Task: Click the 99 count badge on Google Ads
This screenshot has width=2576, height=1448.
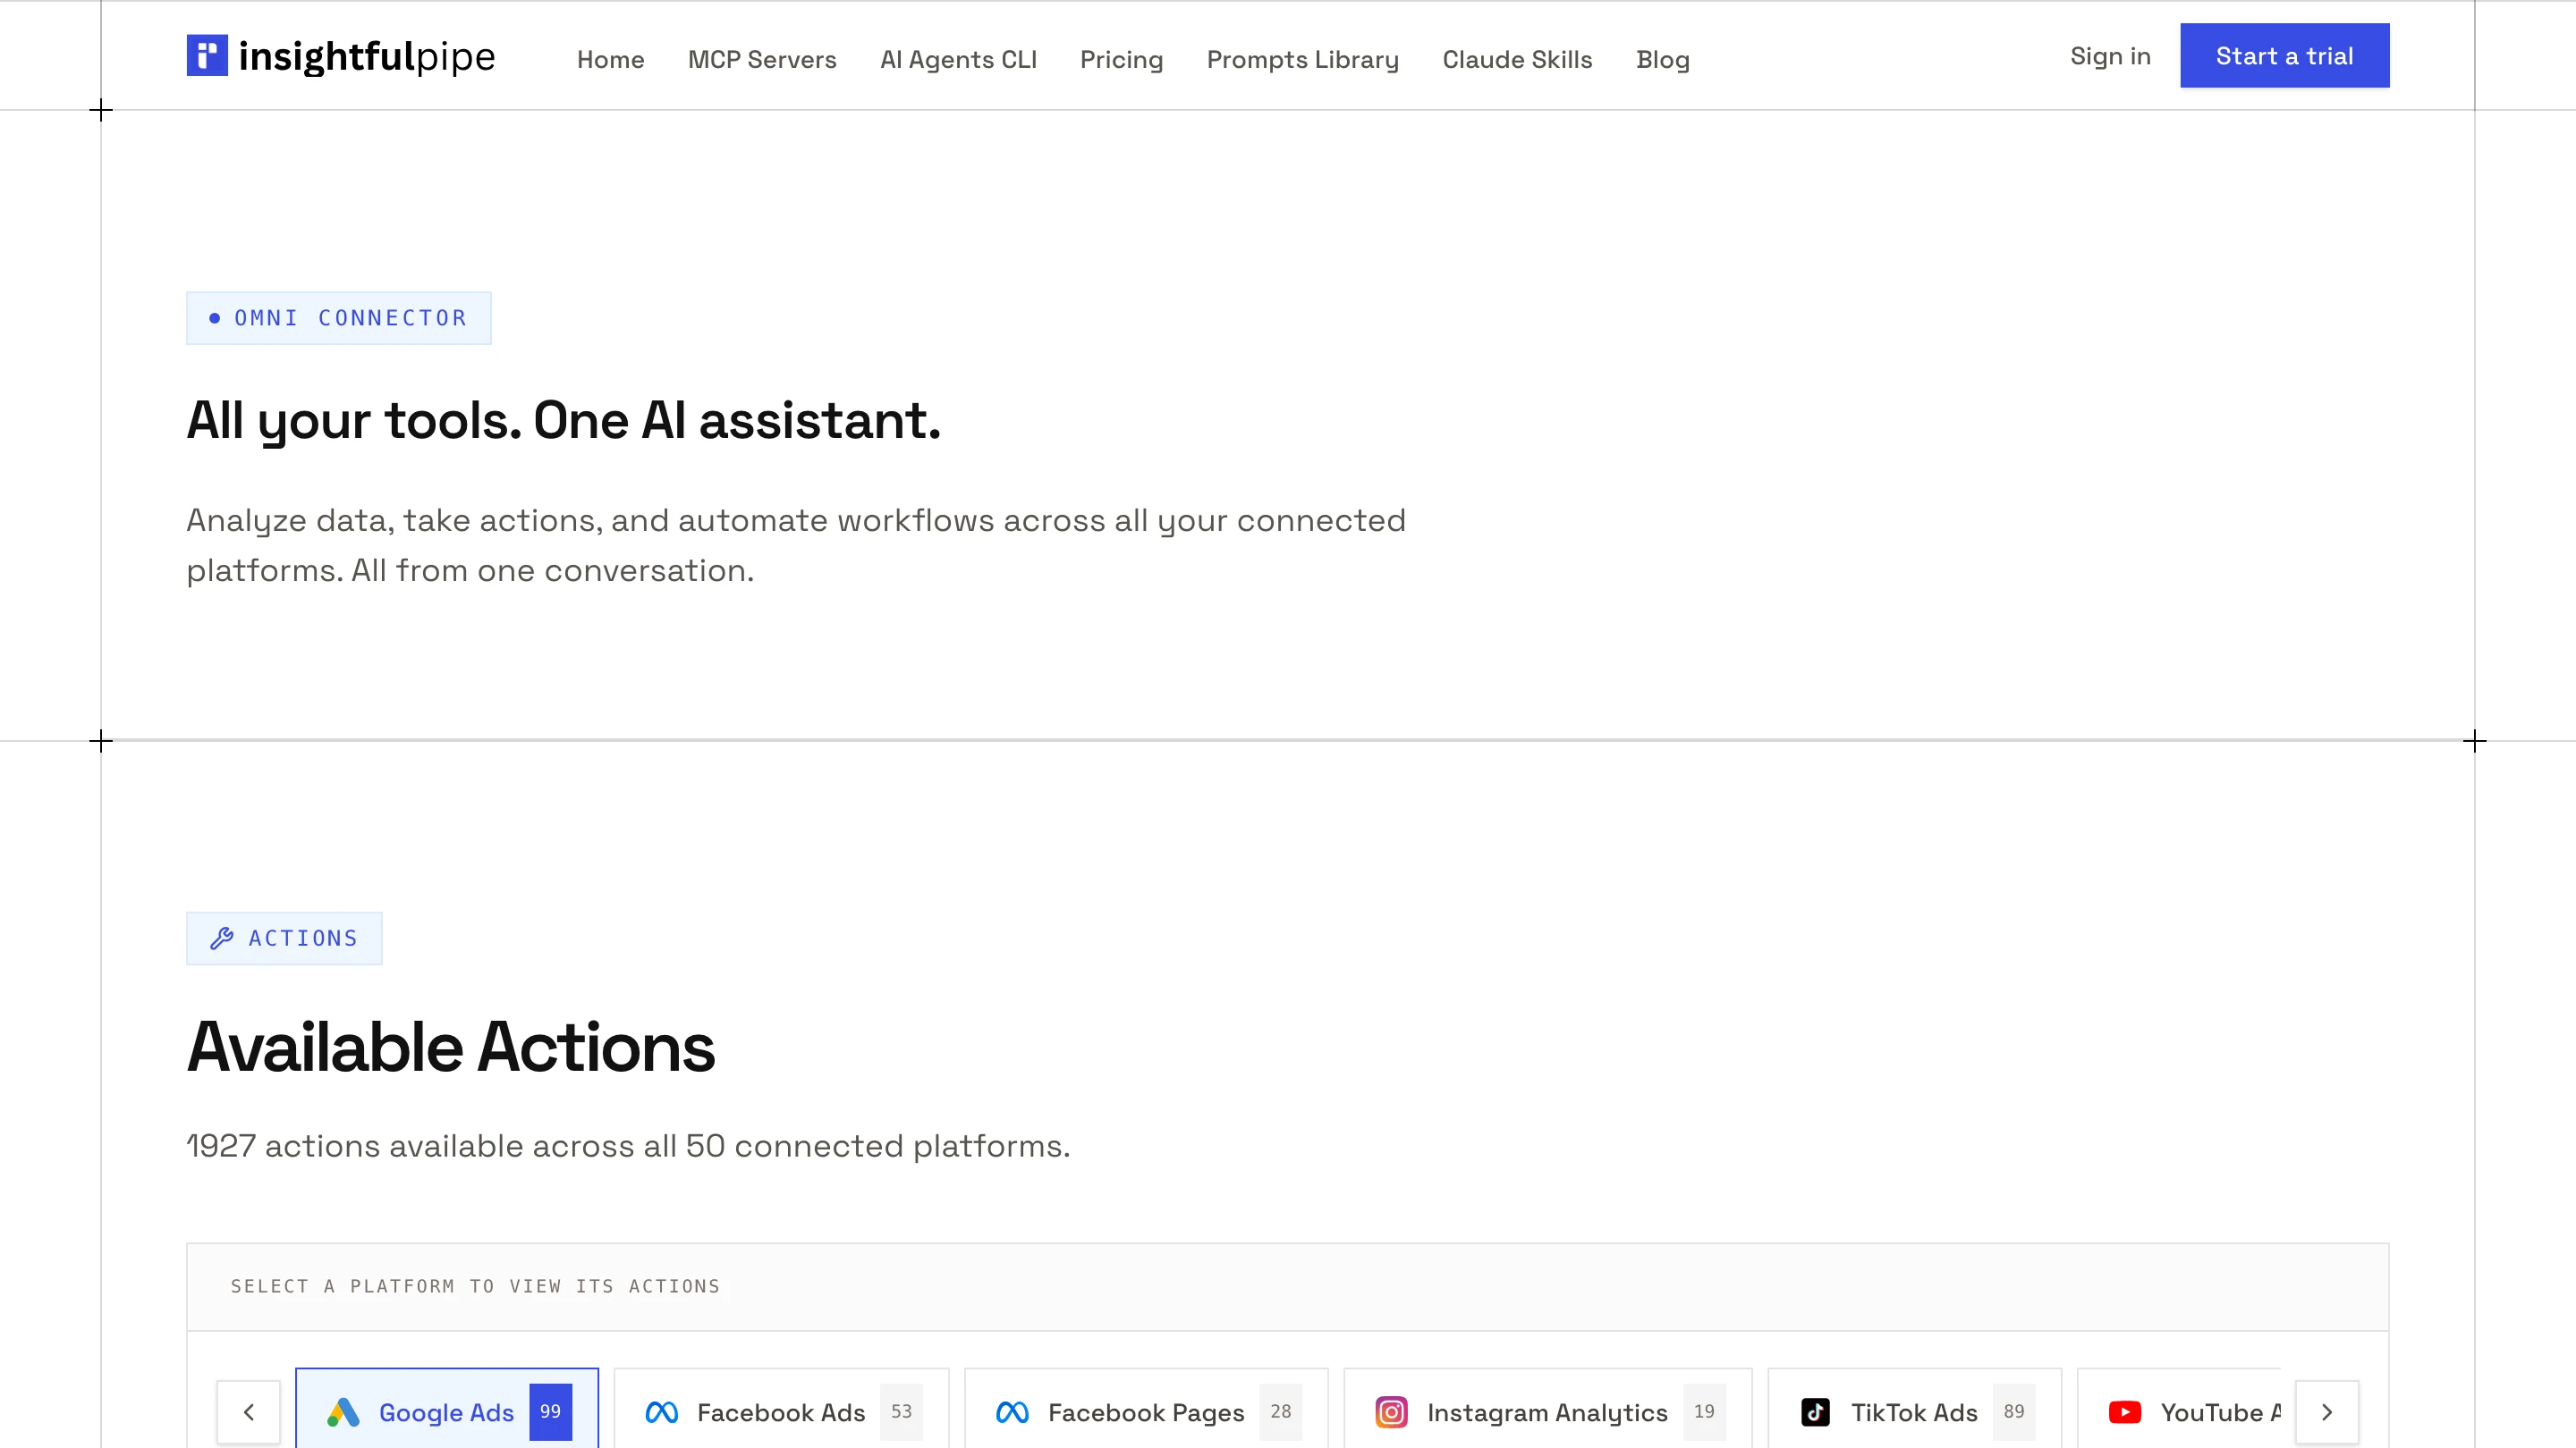Action: 551,1412
